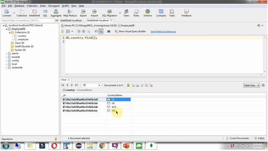Image resolution: width=268 pixels, height=151 pixels.
Task: Select the UK cell in CountryName
Action: click(118, 103)
